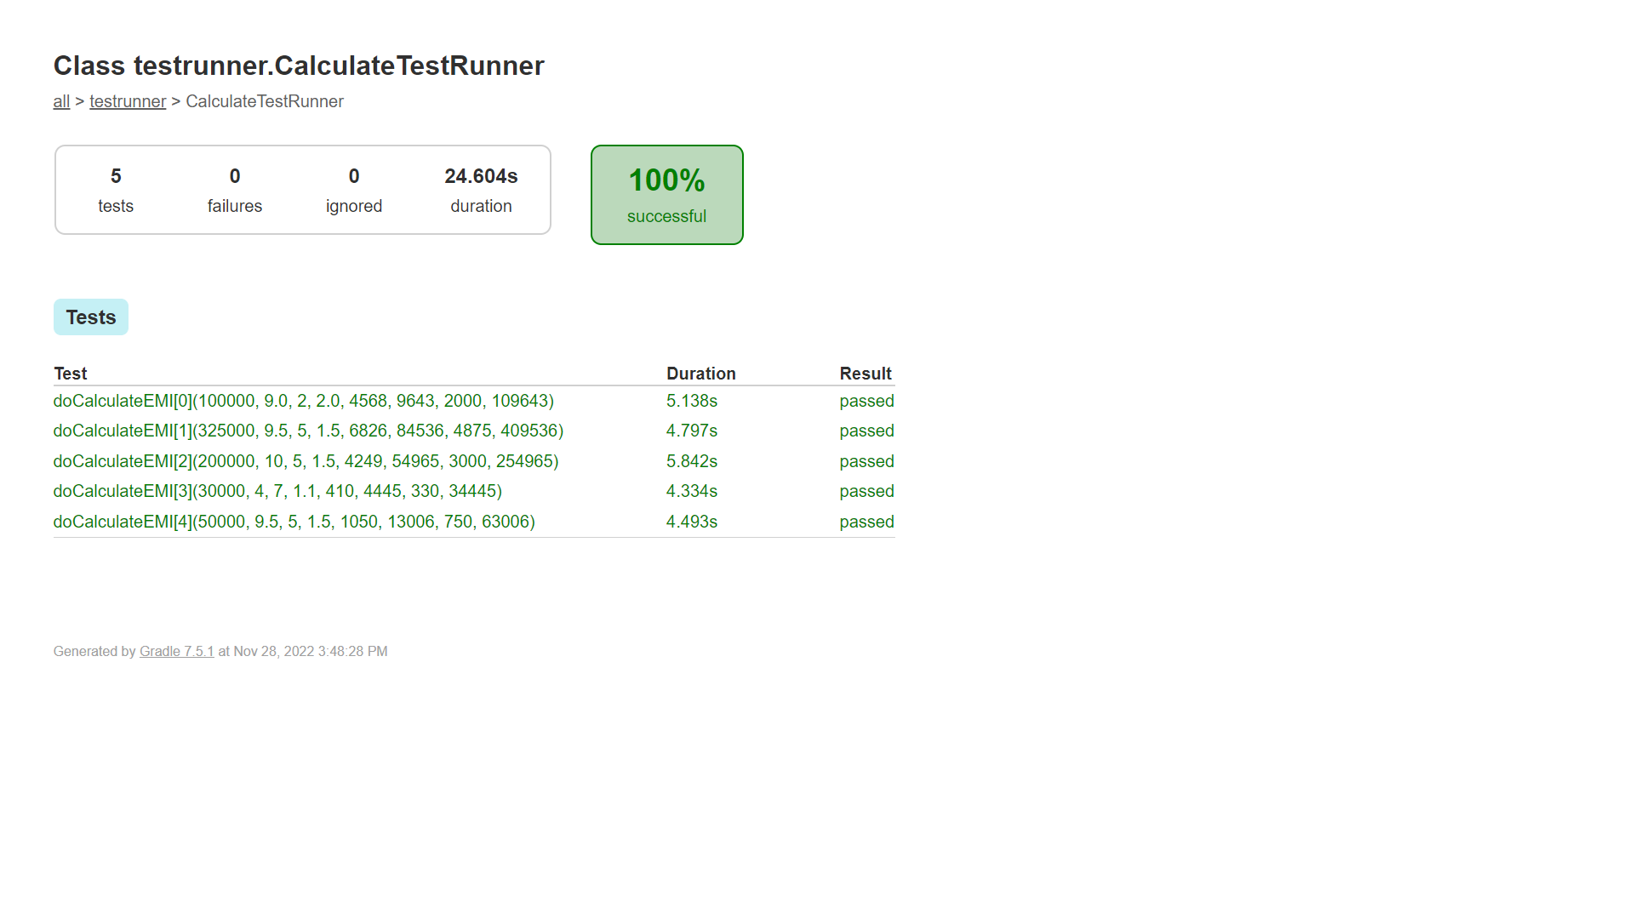Viewport: 1634px width, 919px height.
Task: Click the Test column header
Action: [x=71, y=374]
